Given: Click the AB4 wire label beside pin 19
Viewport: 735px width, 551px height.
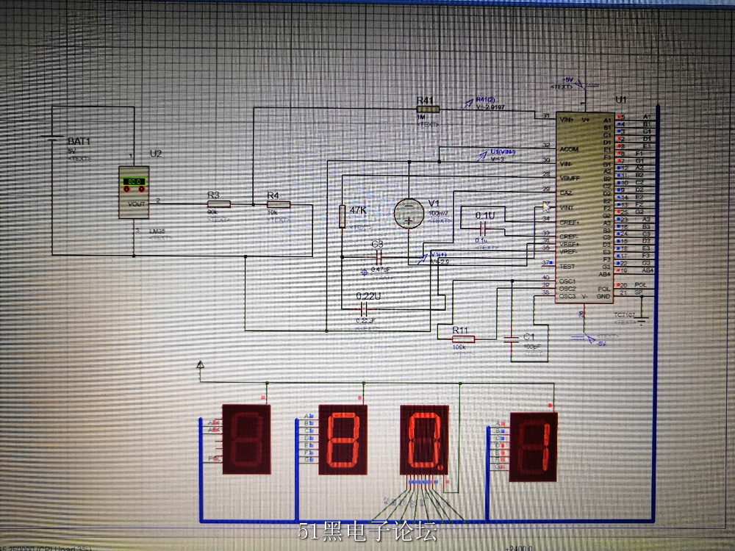Looking at the screenshot, I should (648, 270).
